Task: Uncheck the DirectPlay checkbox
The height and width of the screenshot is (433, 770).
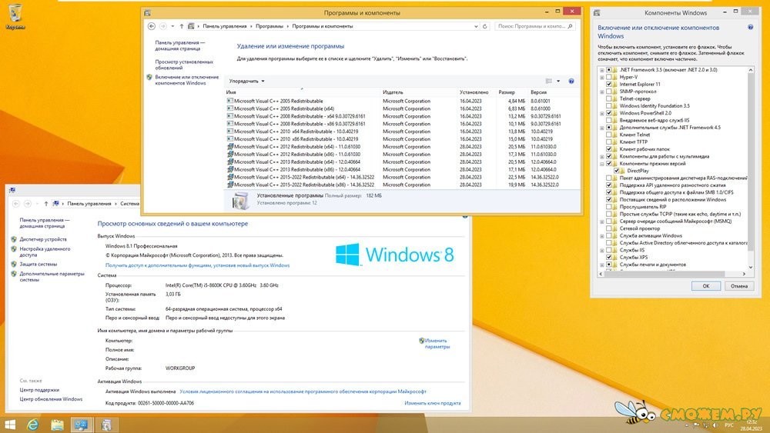Action: coord(616,171)
